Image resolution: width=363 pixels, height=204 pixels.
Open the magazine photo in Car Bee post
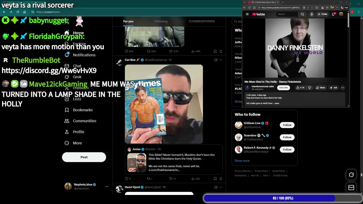click(x=164, y=104)
